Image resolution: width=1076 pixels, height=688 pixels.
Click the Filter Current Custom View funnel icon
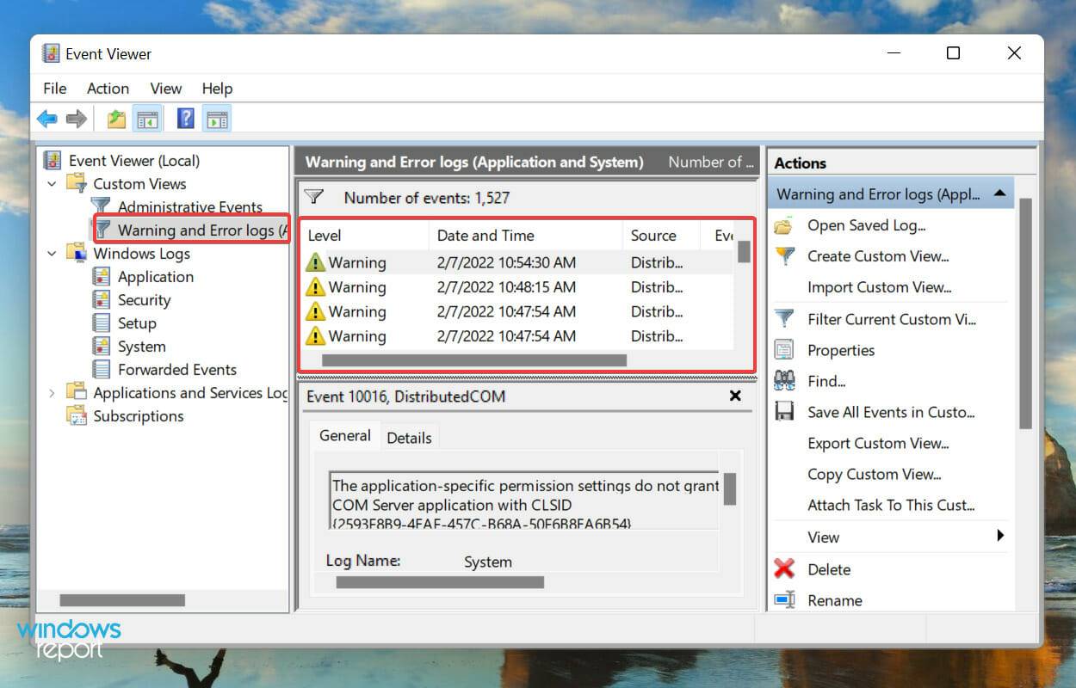[x=784, y=319]
